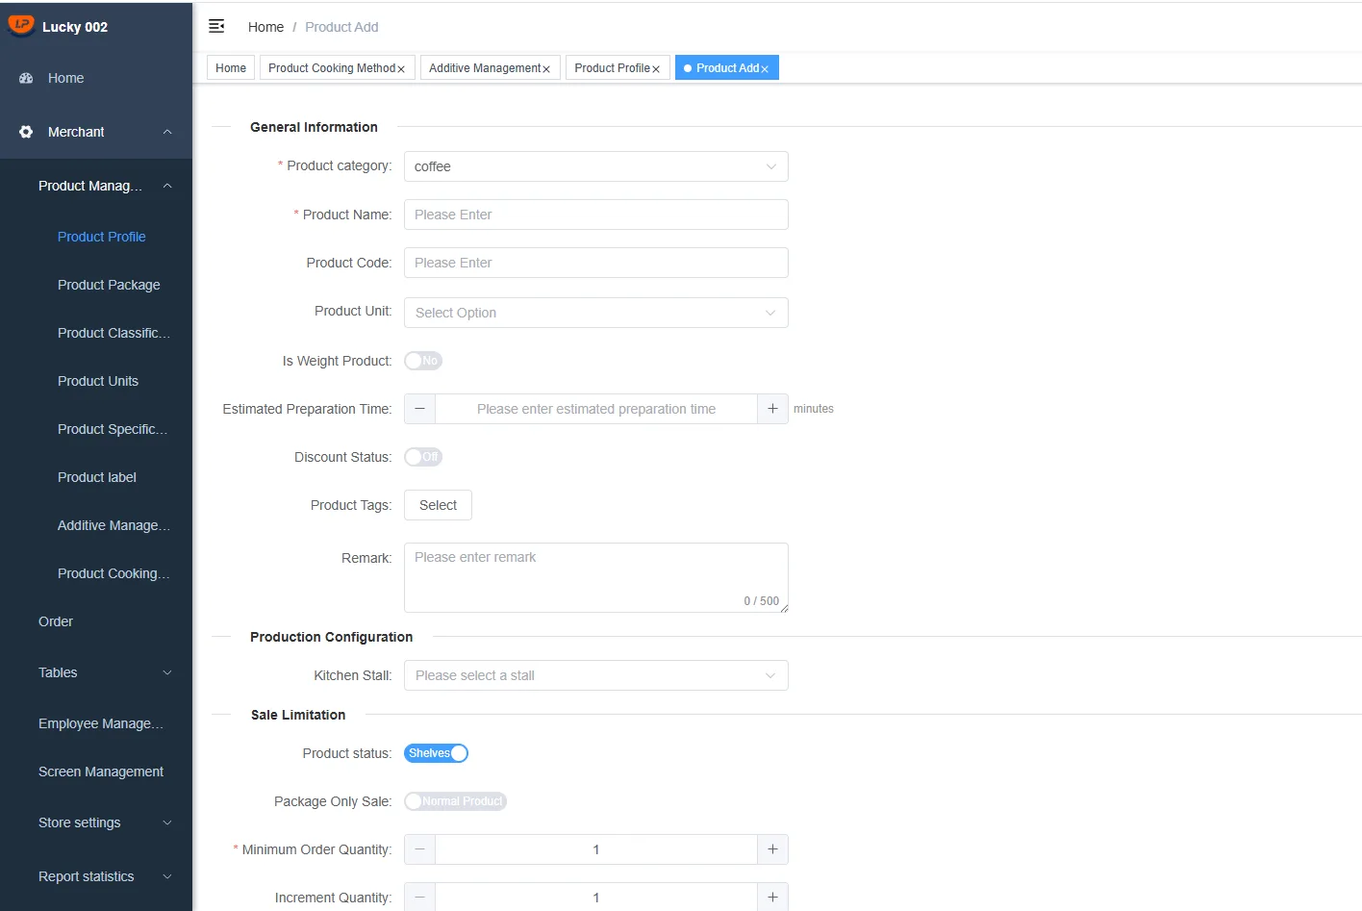1362x911 pixels.
Task: Expand the Report statistics menu chevron
Action: coord(167,876)
